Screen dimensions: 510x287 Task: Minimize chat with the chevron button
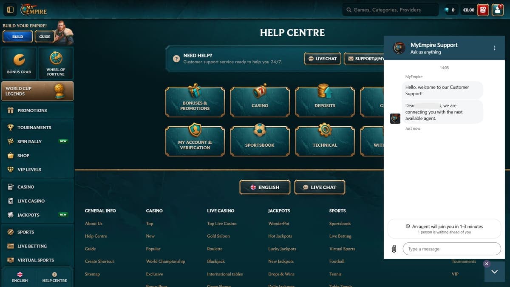click(x=494, y=271)
